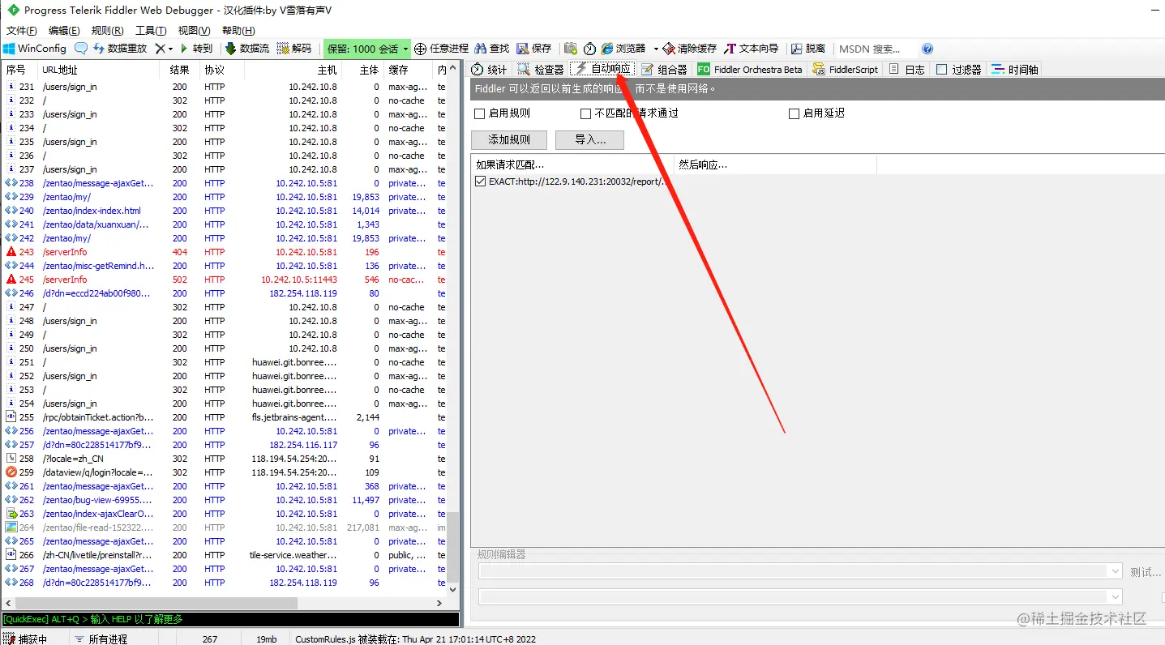Open the 工具(T) menu

point(151,31)
